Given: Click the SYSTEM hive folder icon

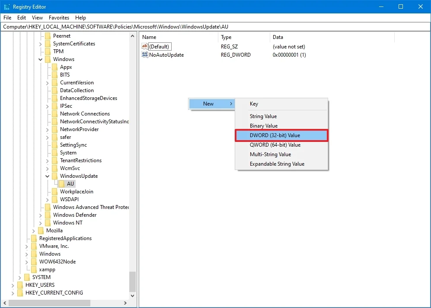Looking at the screenshot, I should [27, 277].
